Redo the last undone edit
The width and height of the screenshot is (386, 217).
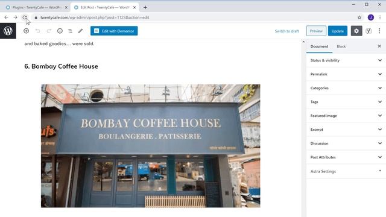point(49,31)
